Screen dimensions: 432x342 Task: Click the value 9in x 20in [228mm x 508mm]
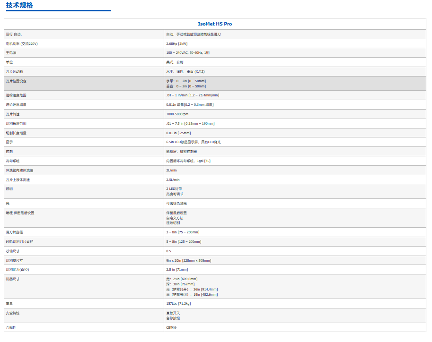189,261
